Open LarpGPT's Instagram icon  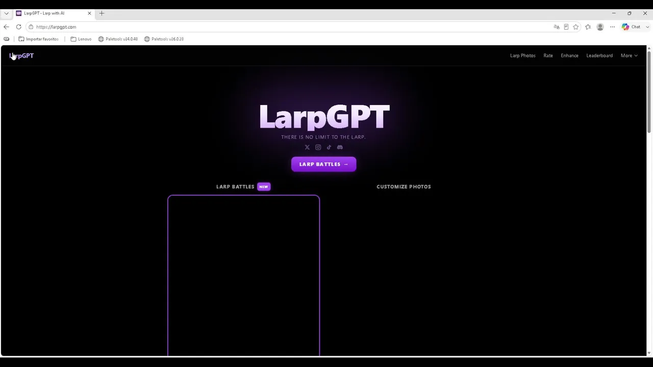pos(318,147)
